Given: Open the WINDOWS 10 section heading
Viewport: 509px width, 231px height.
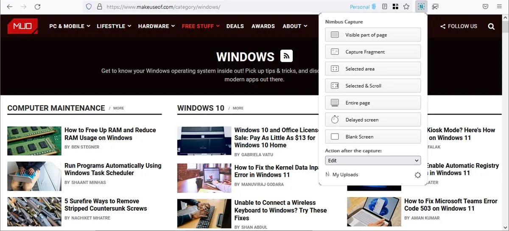Looking at the screenshot, I should pyautogui.click(x=201, y=108).
